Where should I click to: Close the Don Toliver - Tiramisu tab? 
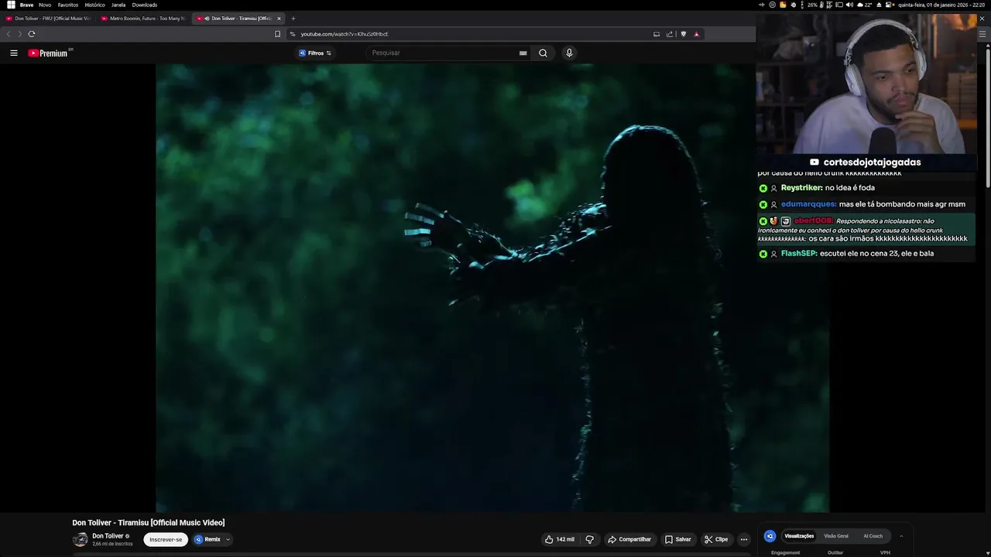click(x=279, y=19)
